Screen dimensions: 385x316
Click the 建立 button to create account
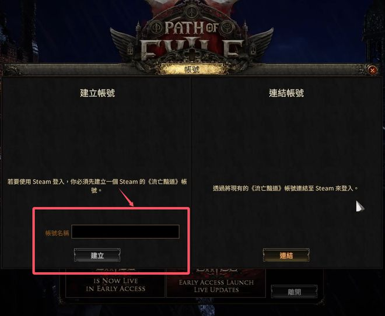click(x=97, y=255)
